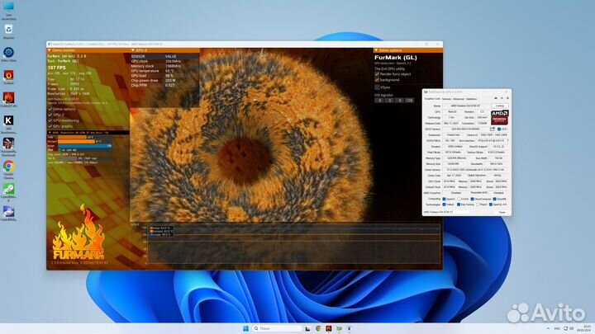Click the GPU temperature graph area
This screenshot has height=334, width=595.
tap(294, 244)
